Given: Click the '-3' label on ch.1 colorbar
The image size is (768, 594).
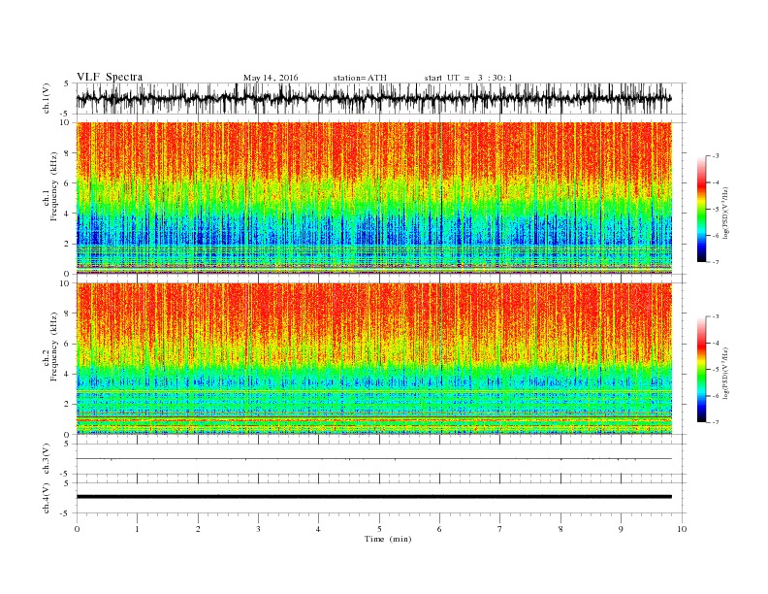Looking at the screenshot, I should (716, 156).
